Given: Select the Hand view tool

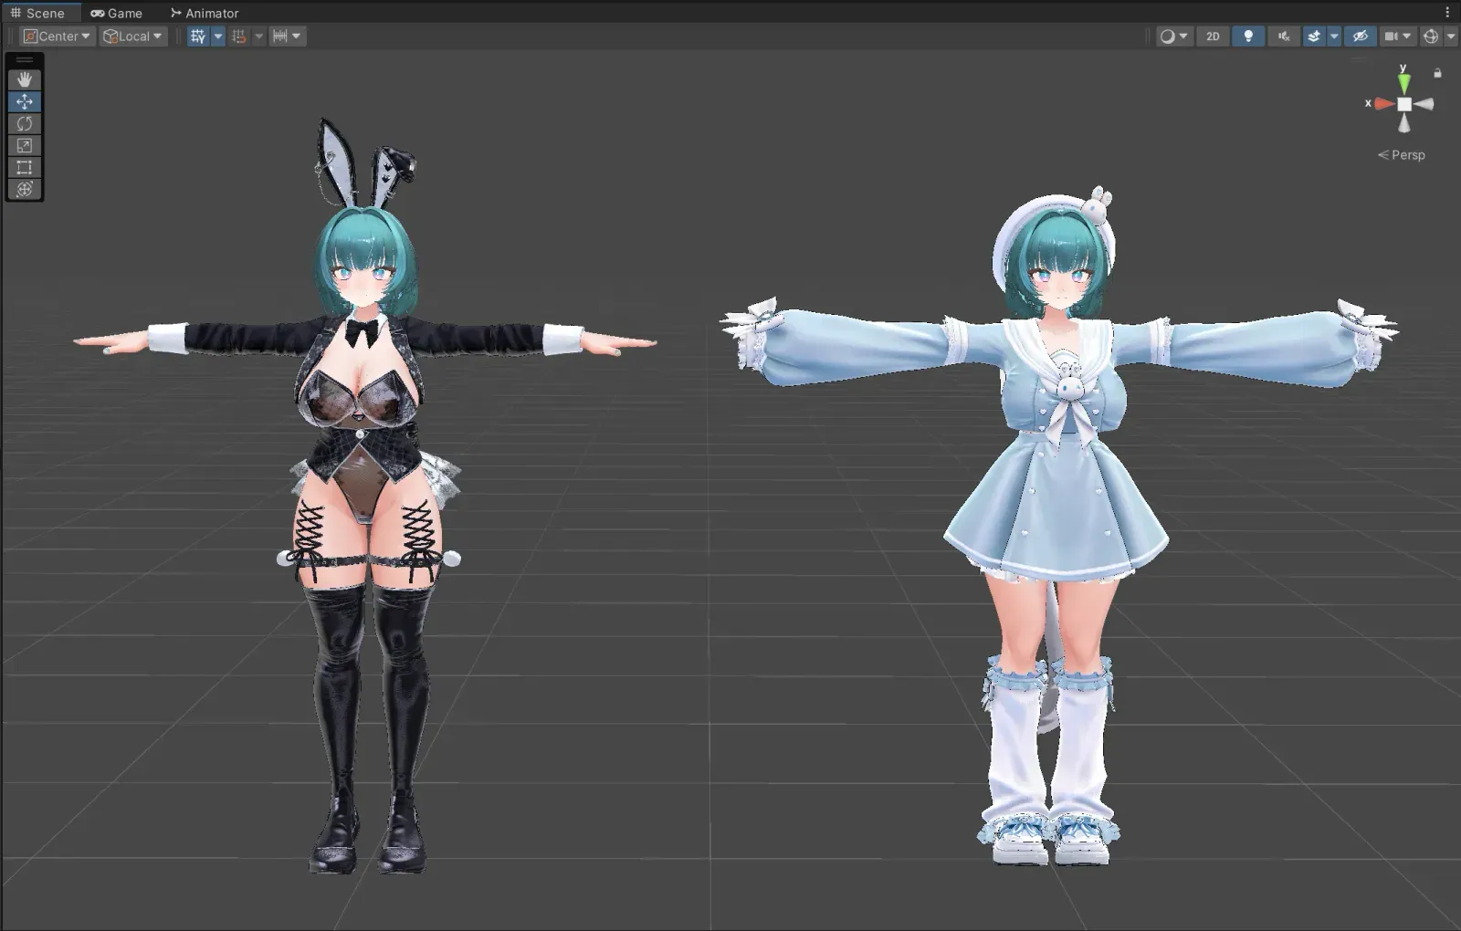Looking at the screenshot, I should 25,79.
